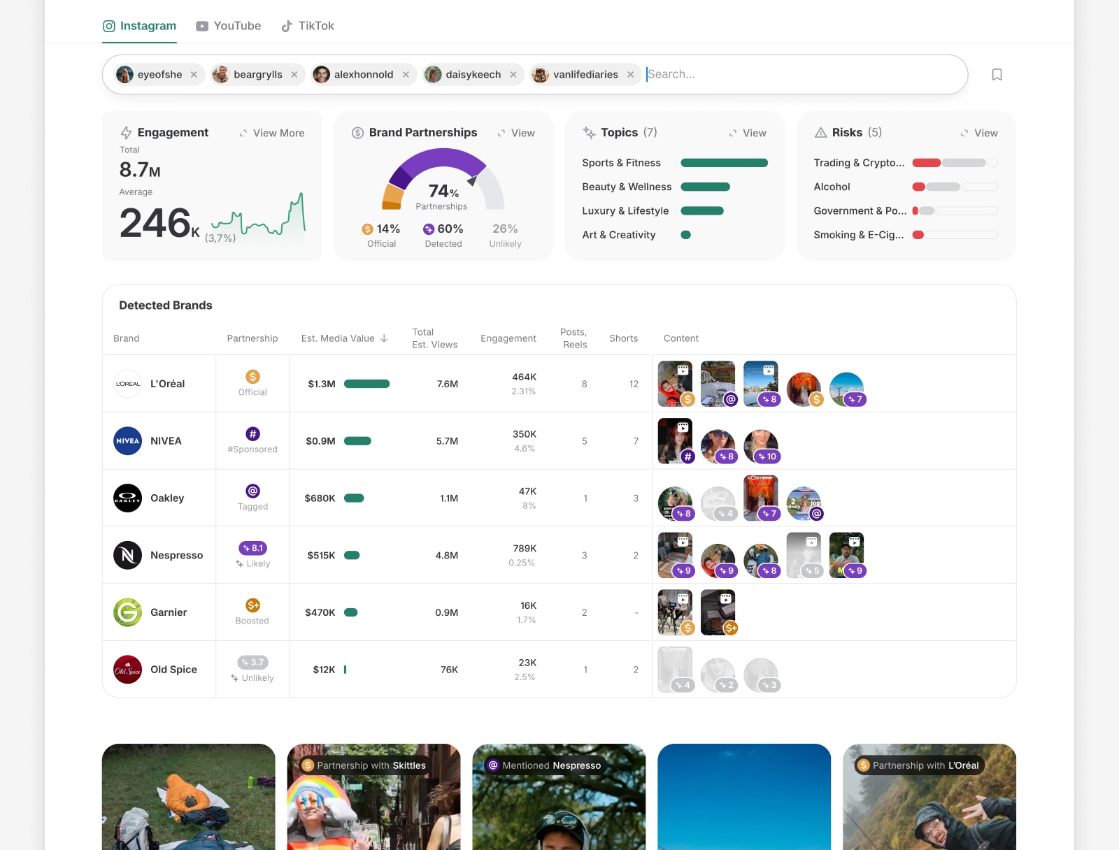Click the average engagement sparkline chart
Image resolution: width=1119 pixels, height=850 pixels.
[258, 215]
